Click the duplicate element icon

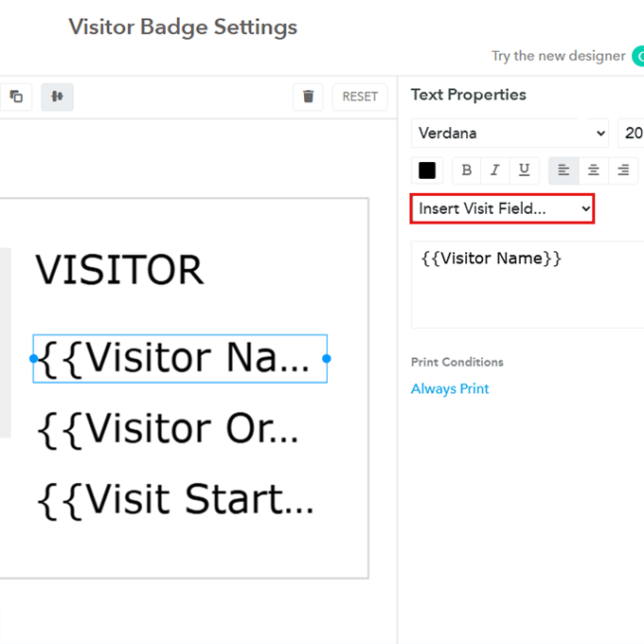click(x=16, y=97)
